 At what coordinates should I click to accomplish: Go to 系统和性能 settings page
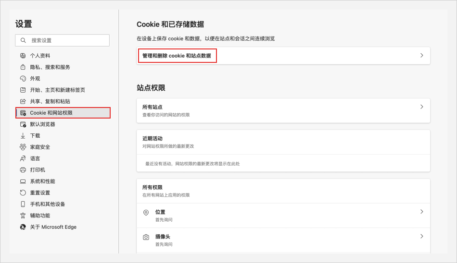(x=42, y=181)
